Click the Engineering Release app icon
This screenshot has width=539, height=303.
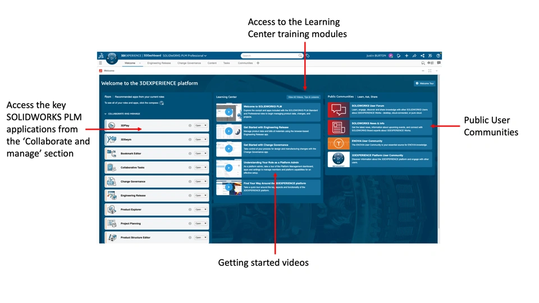pyautogui.click(x=111, y=195)
